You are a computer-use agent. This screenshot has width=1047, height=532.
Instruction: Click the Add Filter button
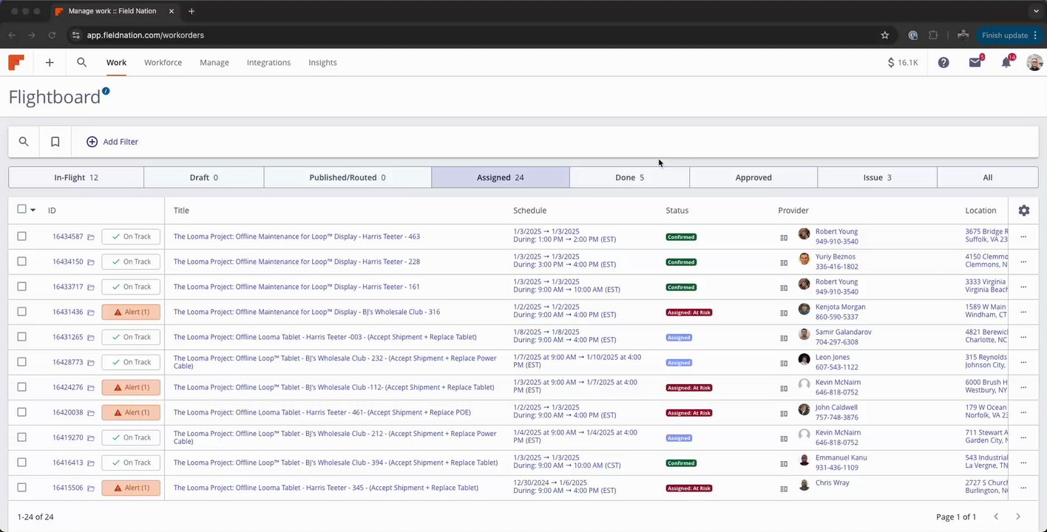point(112,142)
